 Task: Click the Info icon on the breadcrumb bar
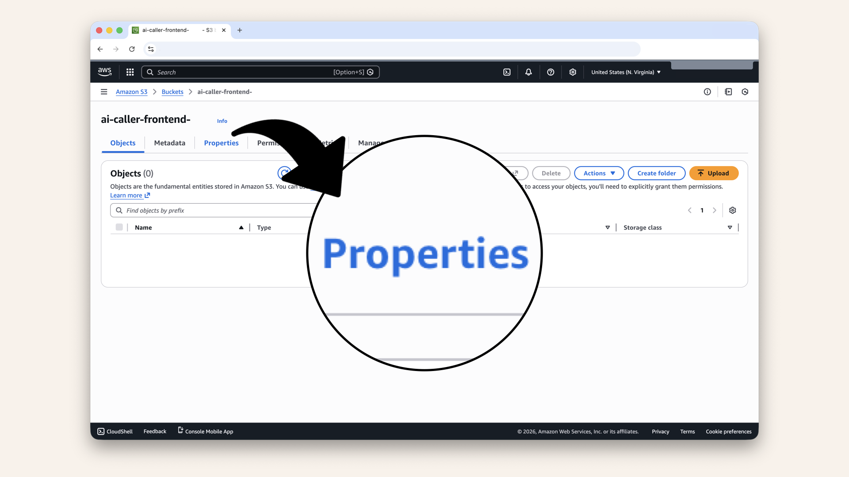[x=707, y=91]
